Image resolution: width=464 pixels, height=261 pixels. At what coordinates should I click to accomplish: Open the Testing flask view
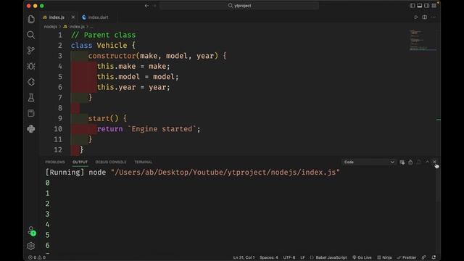pos(31,98)
